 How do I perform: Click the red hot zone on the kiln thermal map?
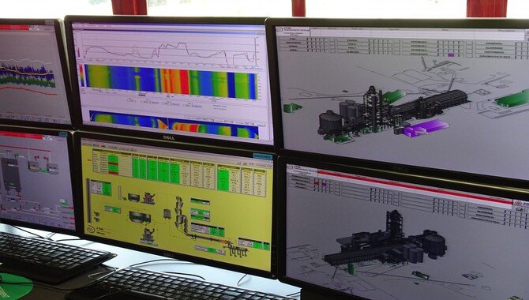pyautogui.click(x=184, y=82)
